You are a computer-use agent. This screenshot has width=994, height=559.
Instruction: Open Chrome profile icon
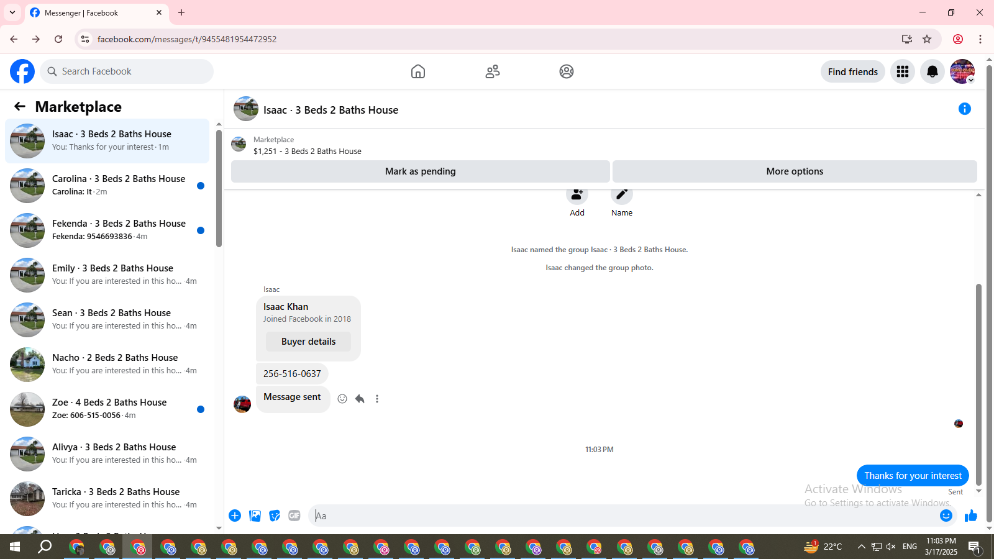[958, 39]
